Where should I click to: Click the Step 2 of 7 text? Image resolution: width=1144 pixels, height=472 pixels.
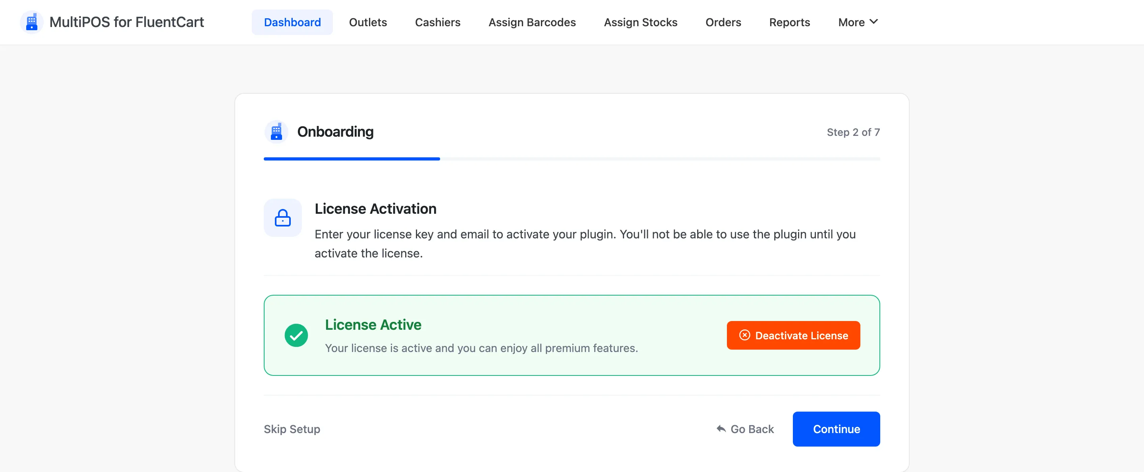click(x=853, y=132)
